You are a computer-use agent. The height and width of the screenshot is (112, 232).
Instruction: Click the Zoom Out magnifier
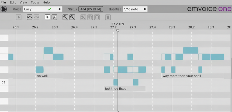(72, 17)
